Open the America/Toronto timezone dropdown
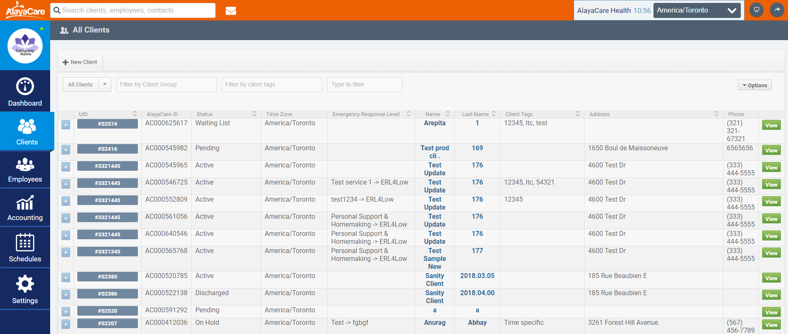This screenshot has height=334, width=788. click(x=696, y=10)
